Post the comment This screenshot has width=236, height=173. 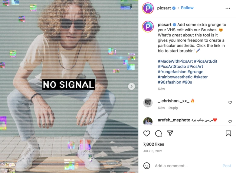click(227, 166)
